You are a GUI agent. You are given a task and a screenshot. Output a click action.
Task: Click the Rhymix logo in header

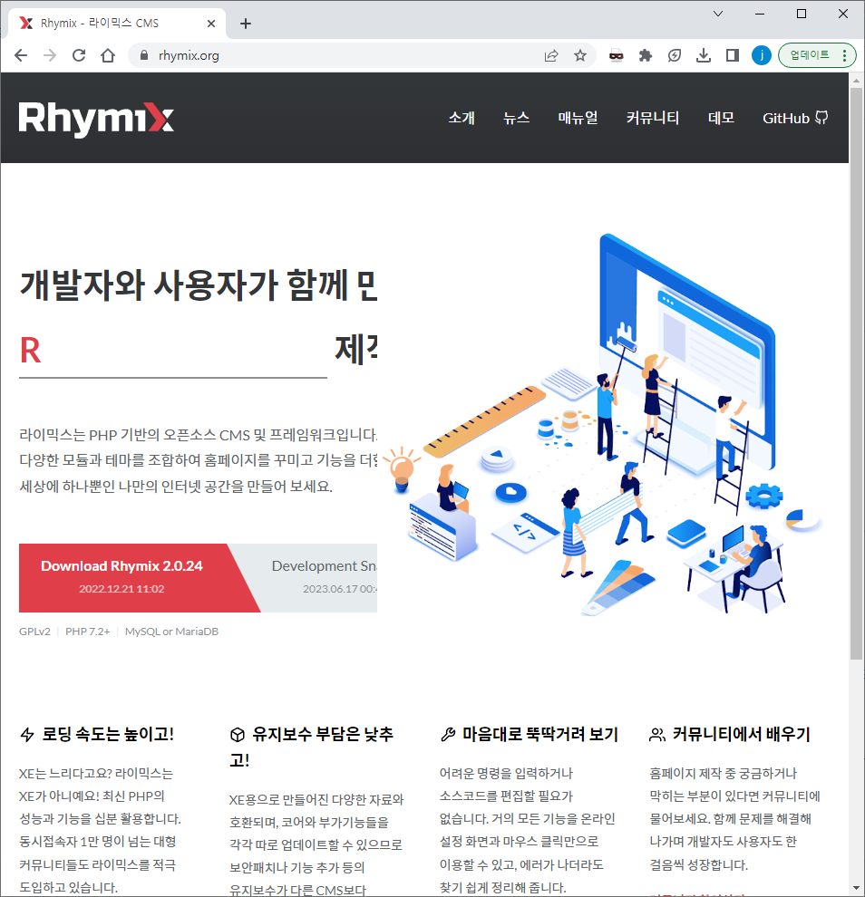point(96,119)
